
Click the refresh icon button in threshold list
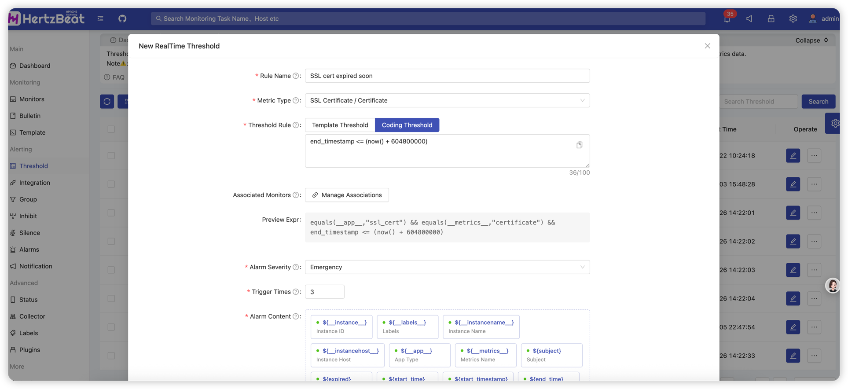107,102
